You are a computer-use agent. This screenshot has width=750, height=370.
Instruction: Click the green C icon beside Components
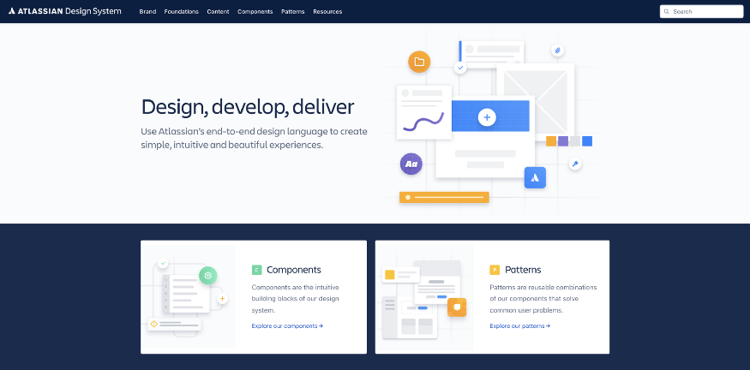(256, 270)
